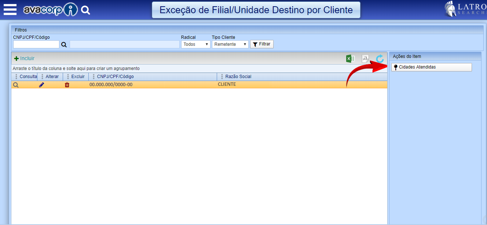Click the avacorp logo
Image resolution: width=487 pixels, height=225 pixels.
pyautogui.click(x=50, y=10)
